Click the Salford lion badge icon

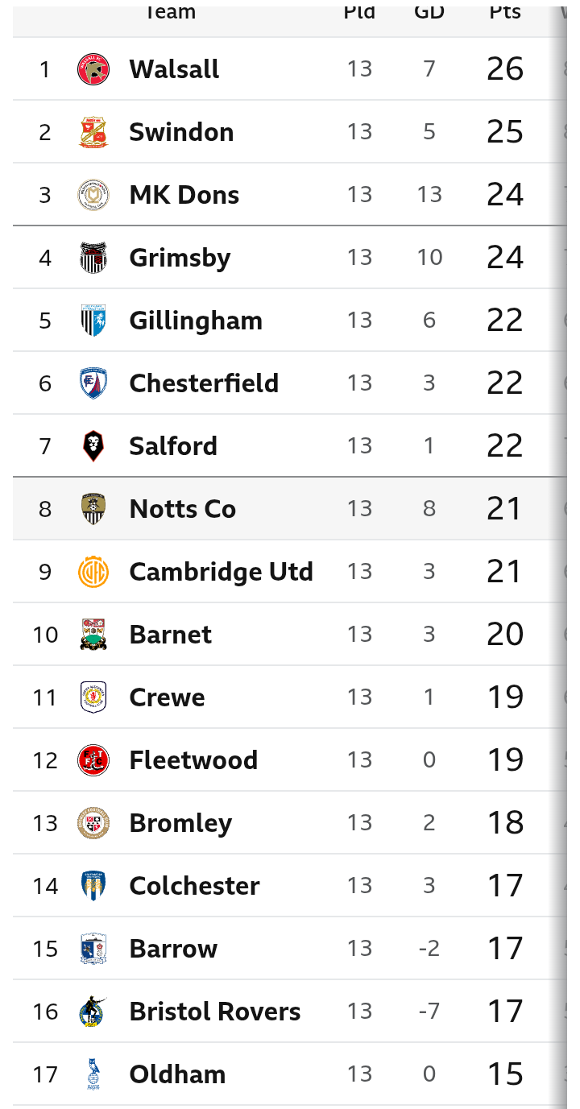click(x=93, y=446)
